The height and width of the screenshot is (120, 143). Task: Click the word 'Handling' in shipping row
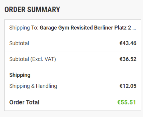(x=47, y=86)
